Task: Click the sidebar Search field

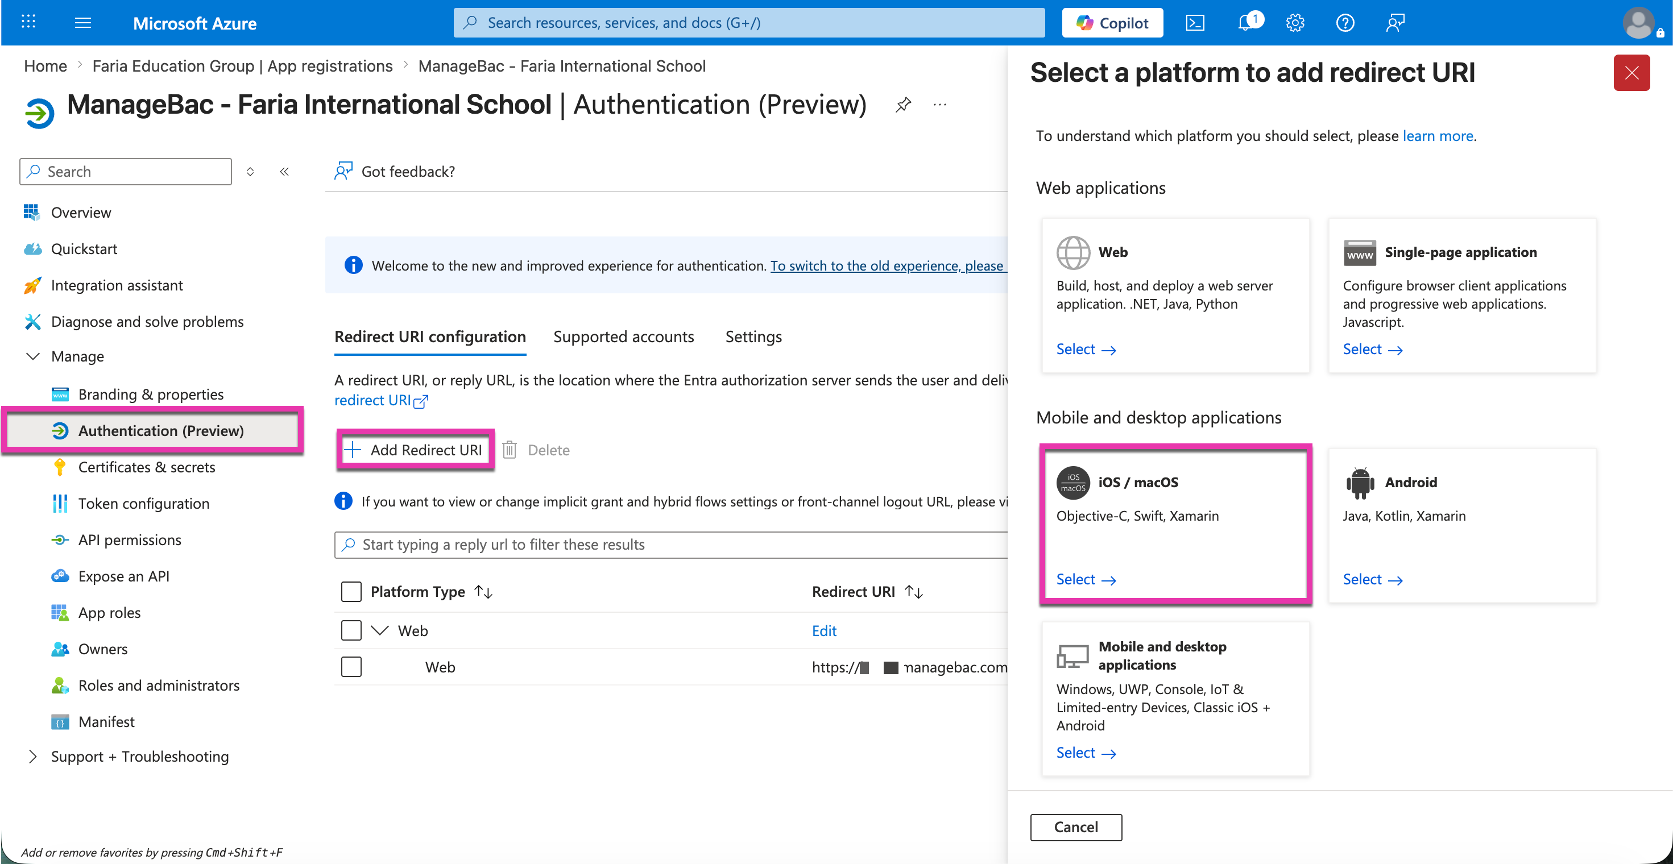Action: (125, 171)
